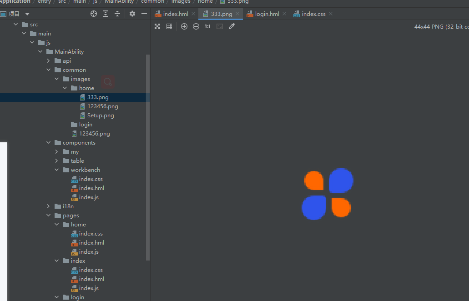Click entry in the breadcrumb path
Screen dimensions: 469x301
44,2
